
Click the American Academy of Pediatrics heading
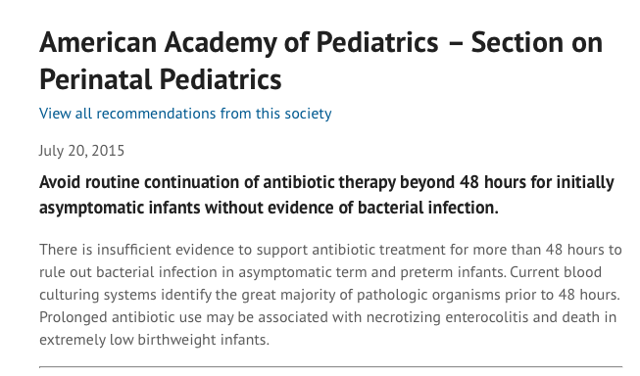tap(320, 61)
